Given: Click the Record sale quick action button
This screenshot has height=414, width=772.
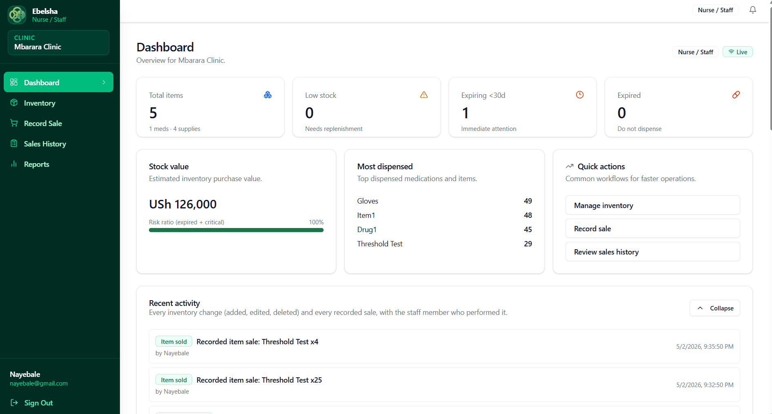Looking at the screenshot, I should pos(652,228).
